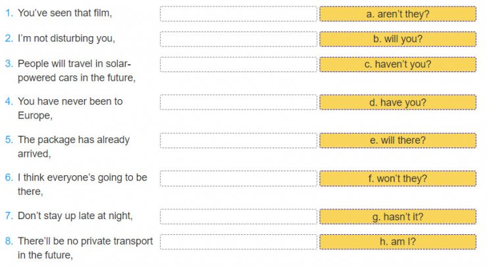The height and width of the screenshot is (267, 487).
Task: Click the text "I think everyone's going to be there,"
Action: point(82,184)
